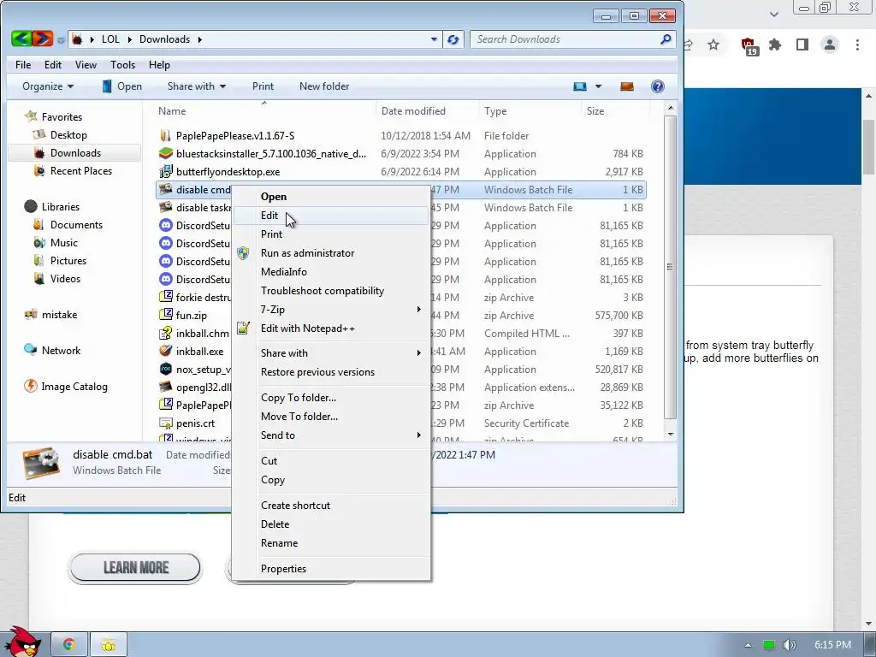Click the LEARN MORE button on webpage

tap(134, 568)
